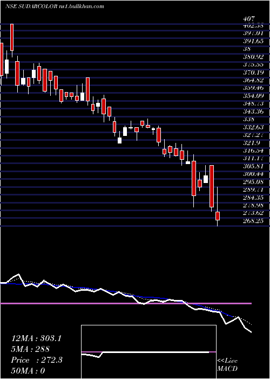This screenshot has height=379, width=270.
Task: Select the 273.62 price level label
Action: coord(253,213)
